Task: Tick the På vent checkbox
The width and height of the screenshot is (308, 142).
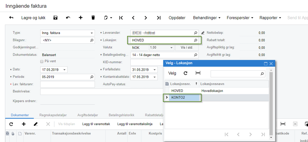Action: [x=42, y=61]
